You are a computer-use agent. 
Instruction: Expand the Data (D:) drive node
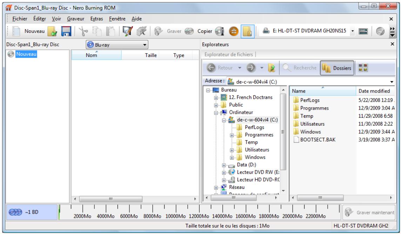[x=224, y=165]
